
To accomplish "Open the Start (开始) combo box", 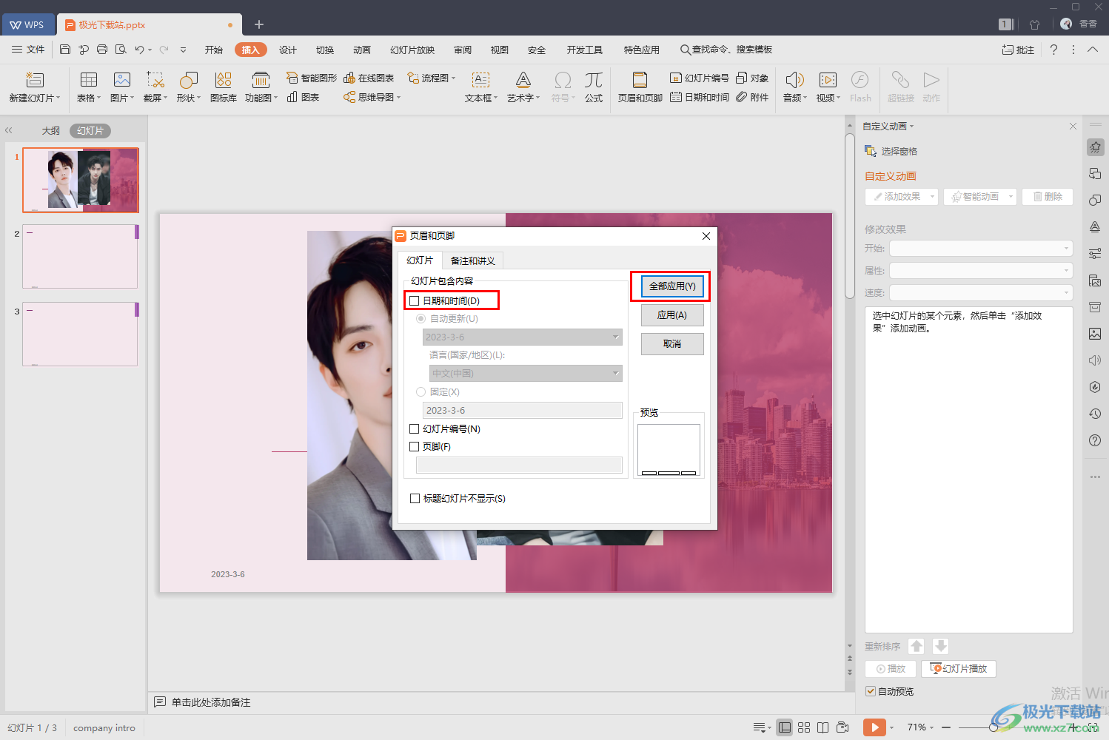I will tap(981, 248).
